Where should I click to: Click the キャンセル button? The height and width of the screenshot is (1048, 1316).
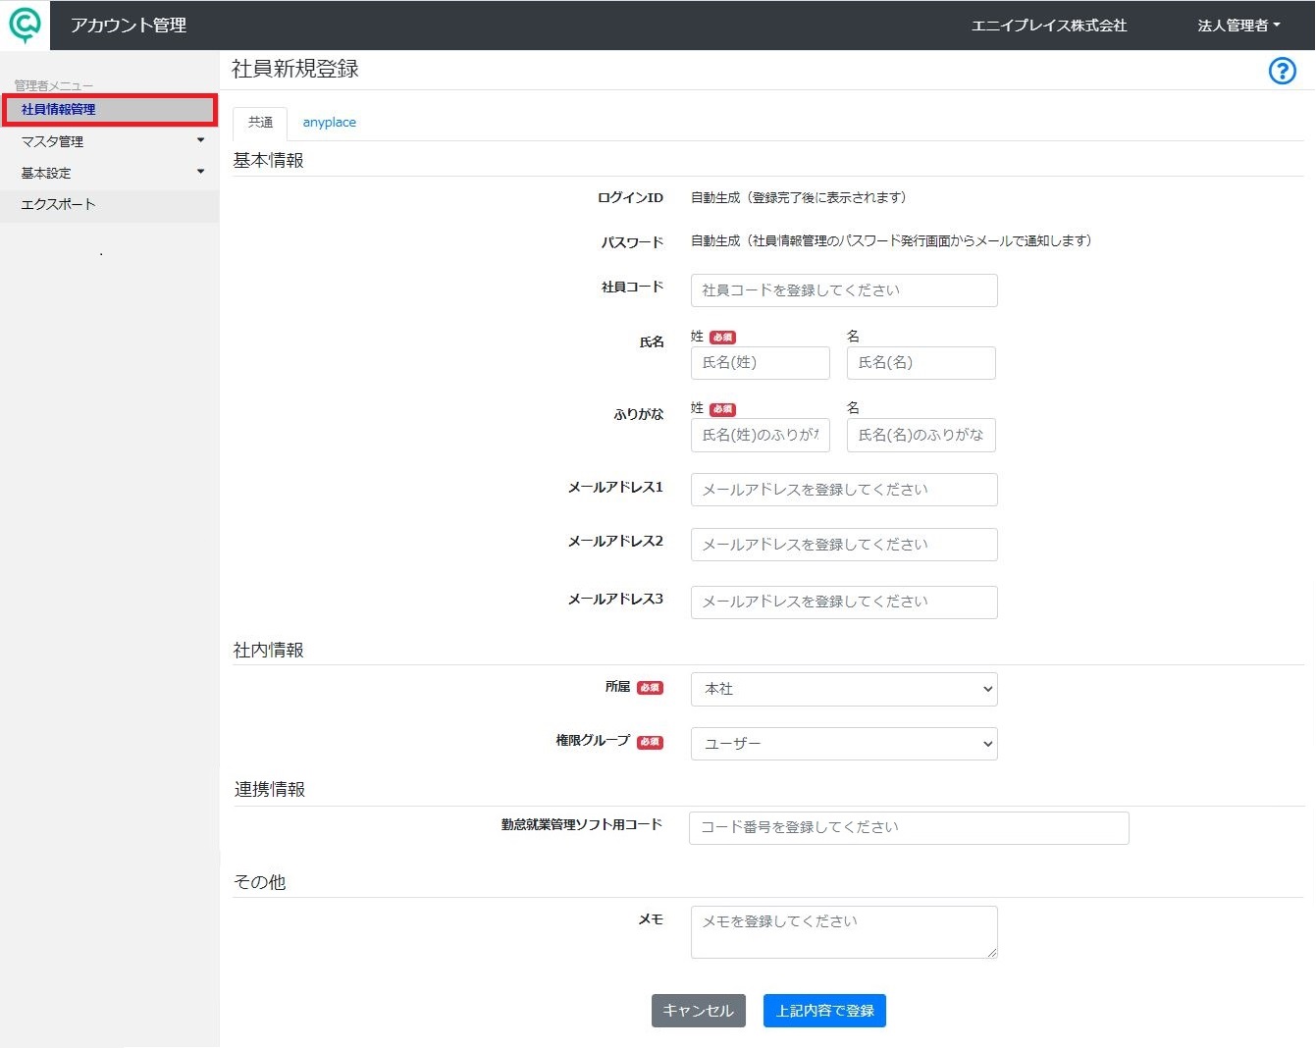tap(698, 1011)
